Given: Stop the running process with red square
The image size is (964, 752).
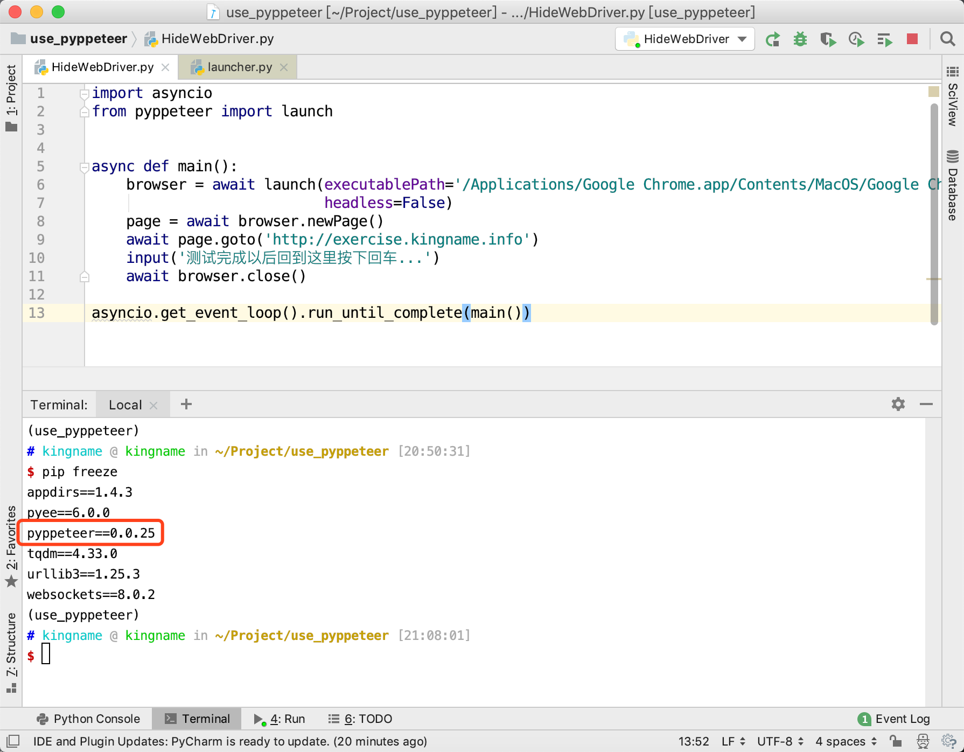Looking at the screenshot, I should (912, 39).
